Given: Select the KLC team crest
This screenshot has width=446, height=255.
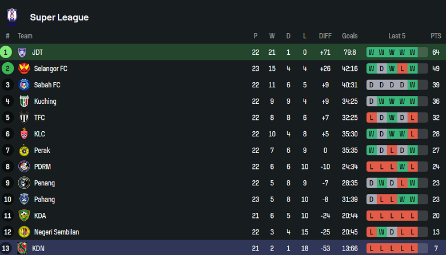Looking at the screenshot, I should coord(24,134).
